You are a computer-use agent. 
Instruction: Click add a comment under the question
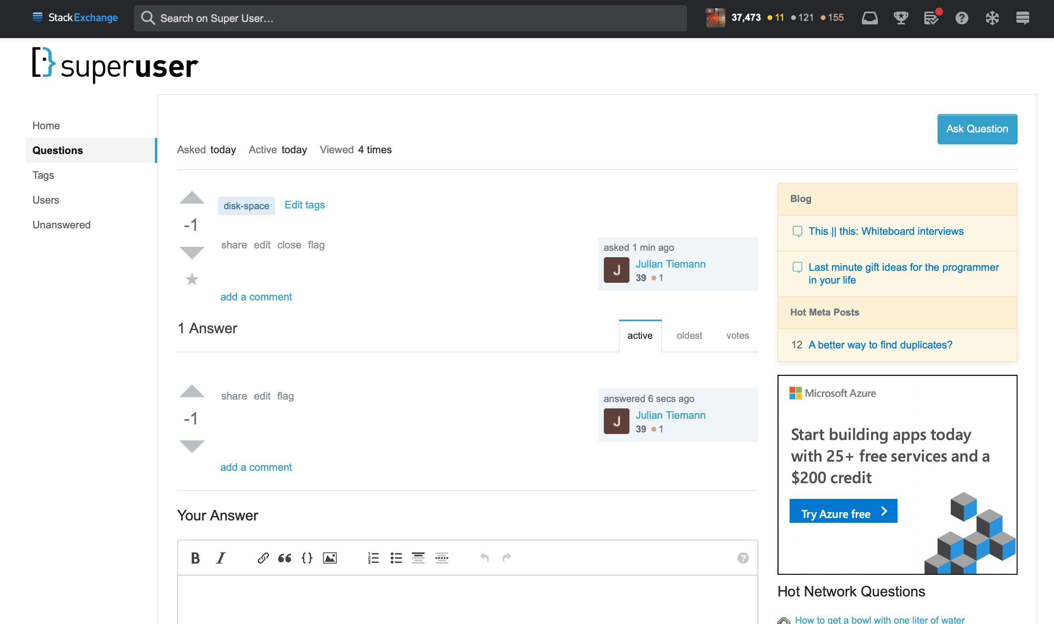click(256, 296)
